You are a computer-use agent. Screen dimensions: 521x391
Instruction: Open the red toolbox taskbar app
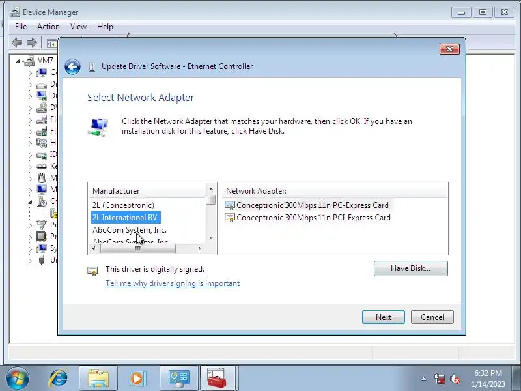pyautogui.click(x=217, y=378)
